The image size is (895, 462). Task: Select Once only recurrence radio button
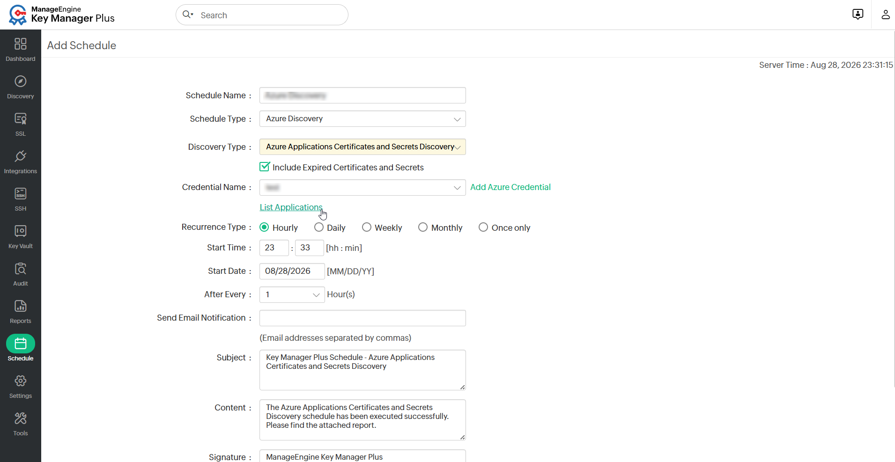coord(483,227)
